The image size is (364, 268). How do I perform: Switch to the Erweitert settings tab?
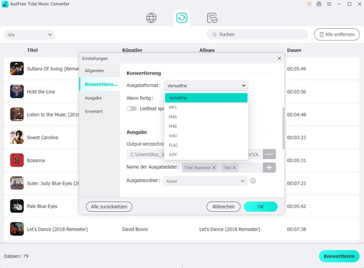[99, 111]
